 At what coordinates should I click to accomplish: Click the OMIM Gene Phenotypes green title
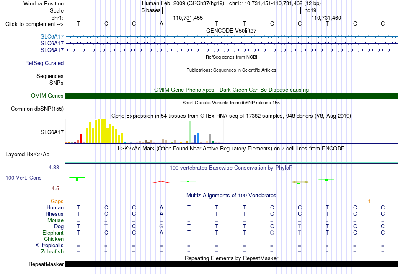[231, 90]
